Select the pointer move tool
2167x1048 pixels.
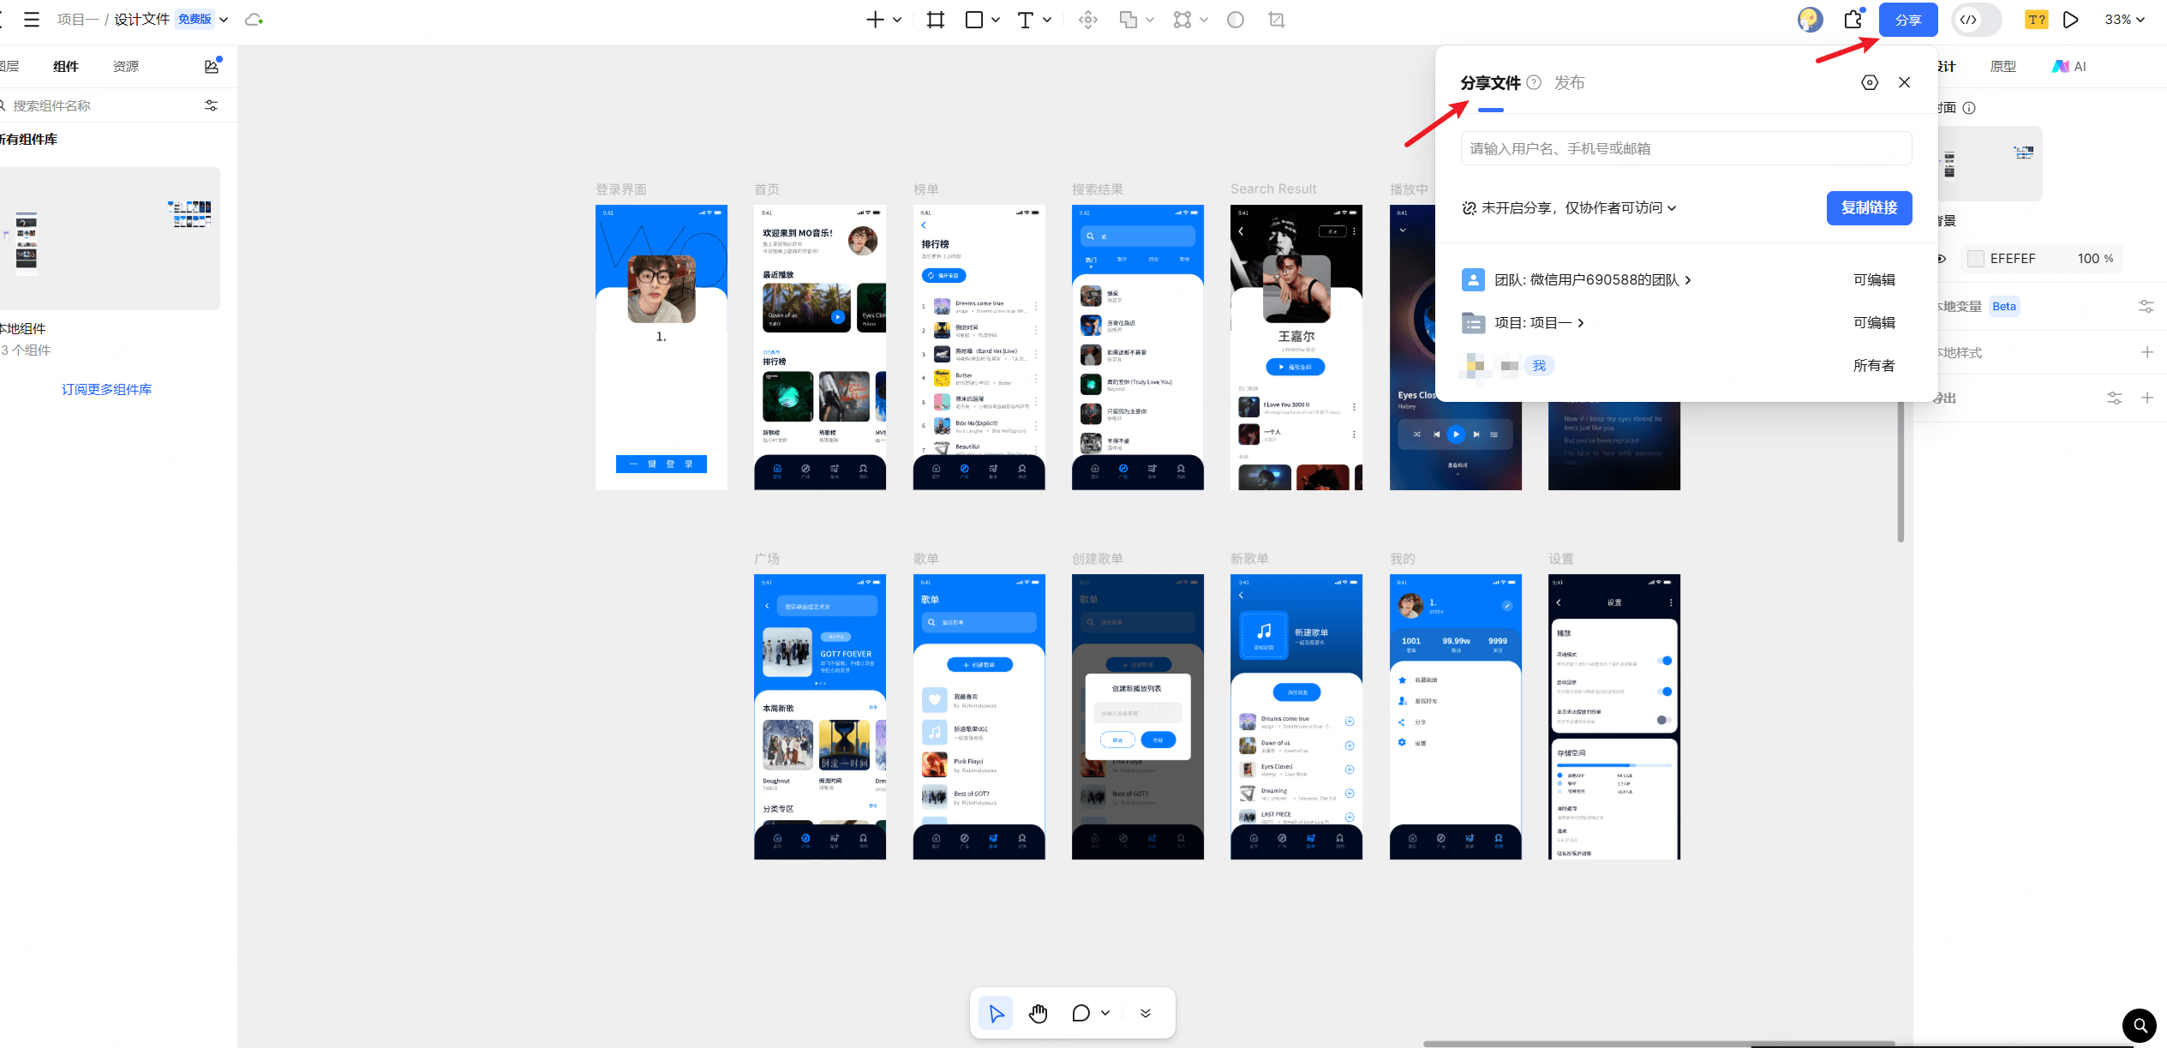[x=996, y=1013]
